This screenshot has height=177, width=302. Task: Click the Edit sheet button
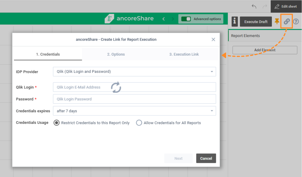286,7
